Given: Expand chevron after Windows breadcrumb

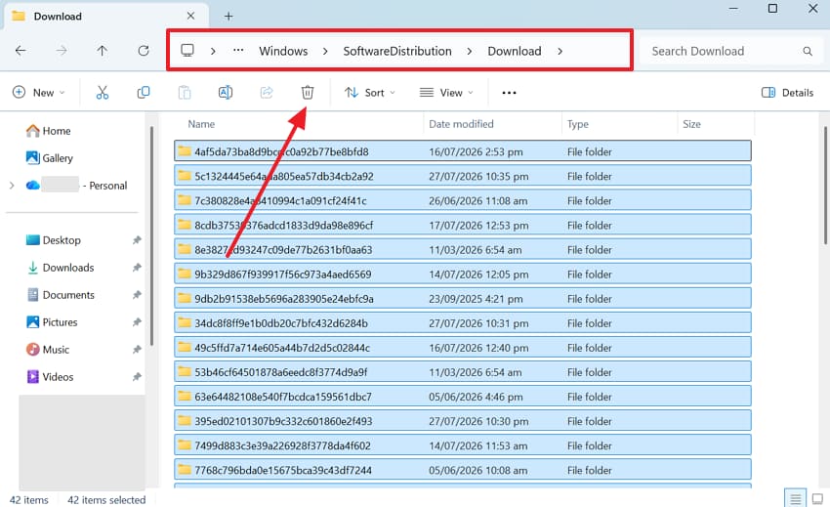Looking at the screenshot, I should pos(325,51).
